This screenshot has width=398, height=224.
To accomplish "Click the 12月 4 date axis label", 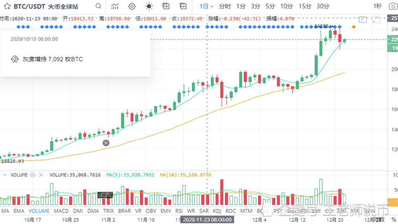I will click(x=259, y=220).
